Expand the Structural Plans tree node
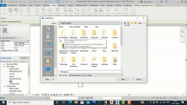This screenshot has height=105, width=187. point(4,64)
